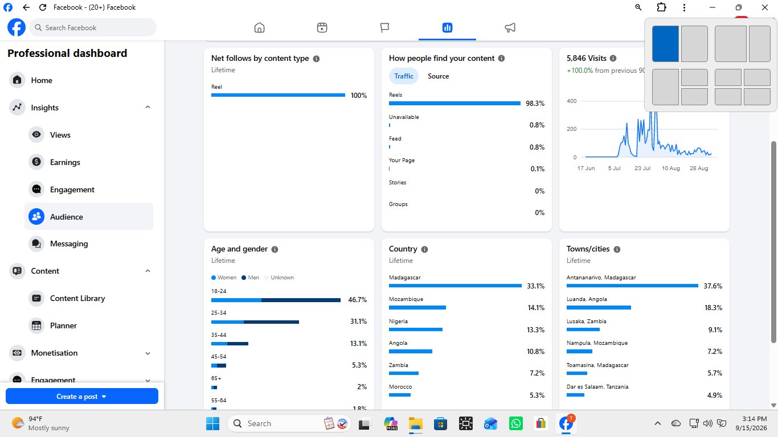Click the page's vertical scrollbar
778x437 pixels.
coord(773,242)
